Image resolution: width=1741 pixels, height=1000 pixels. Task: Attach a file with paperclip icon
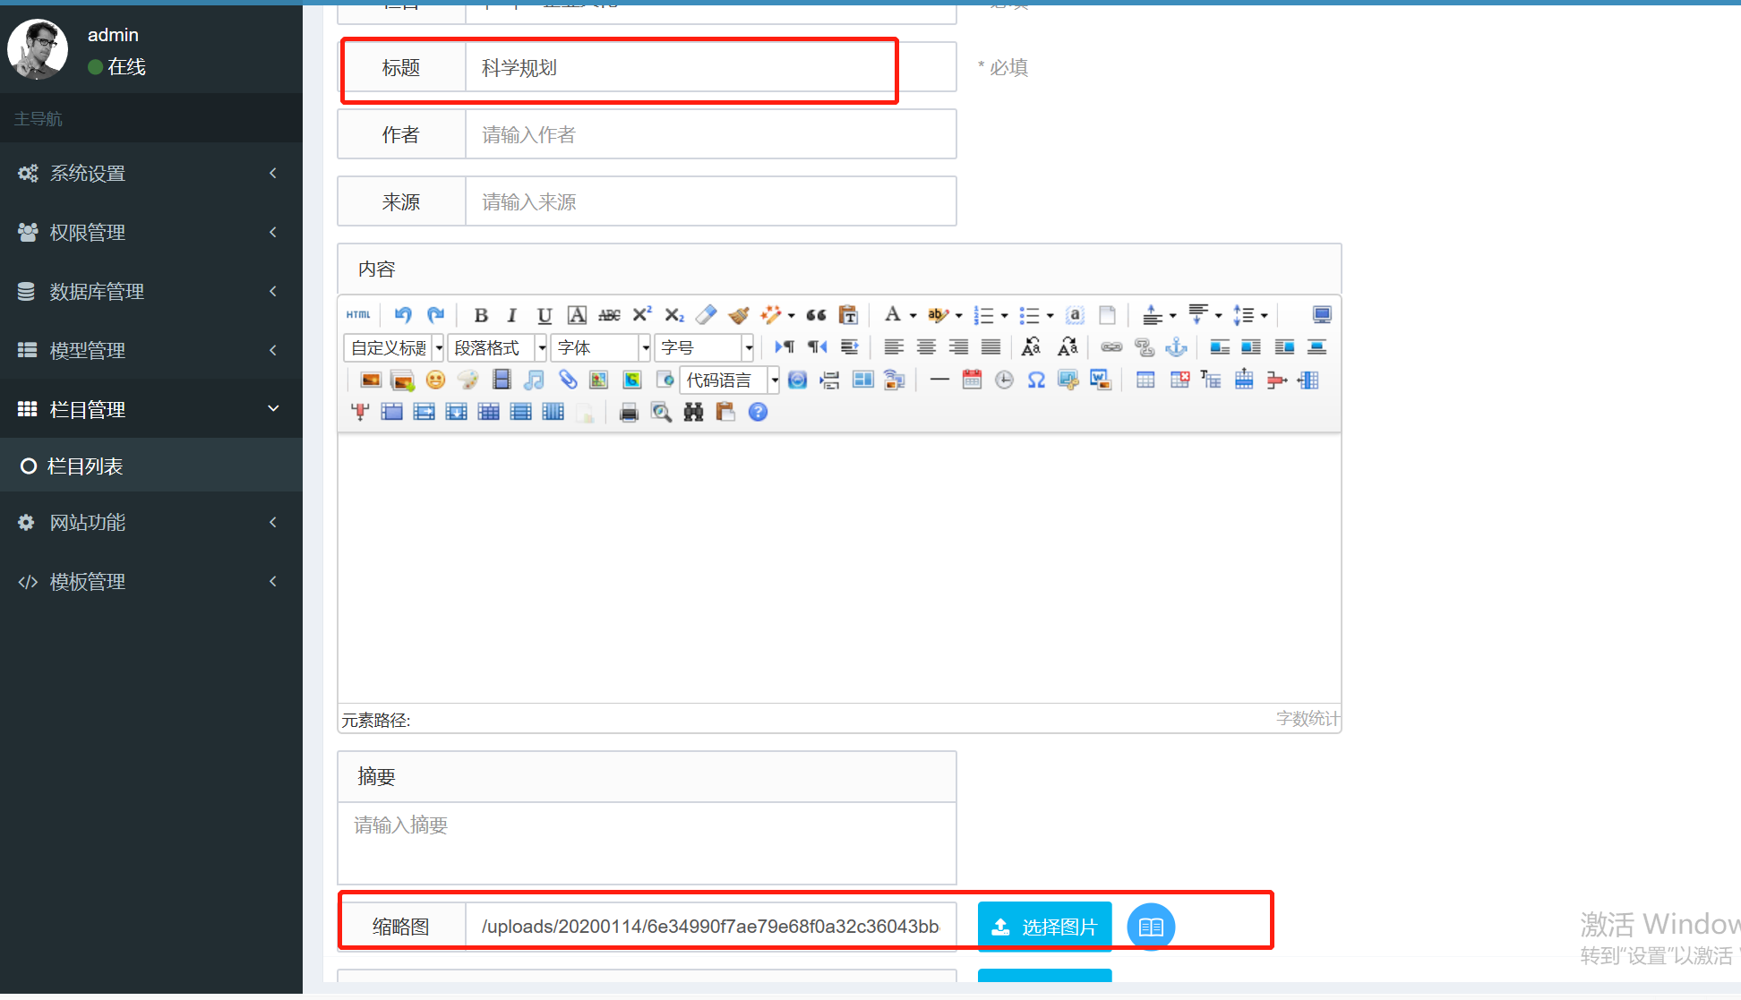coord(567,380)
